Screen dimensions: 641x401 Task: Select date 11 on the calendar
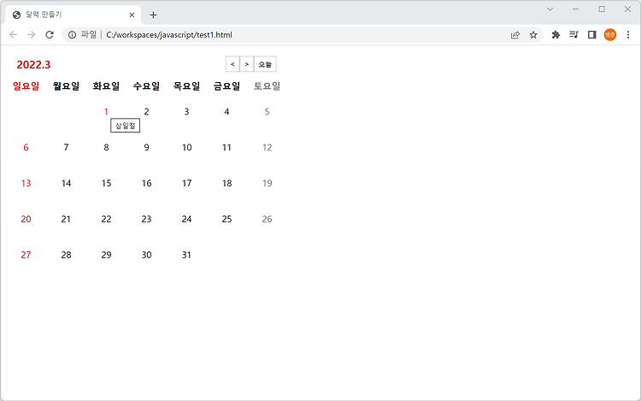(x=226, y=148)
